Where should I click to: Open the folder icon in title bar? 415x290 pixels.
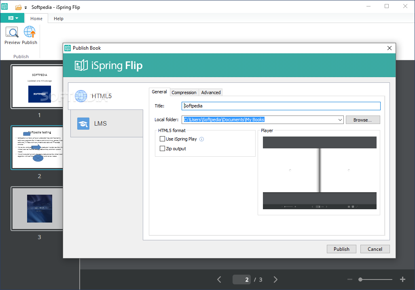18,7
